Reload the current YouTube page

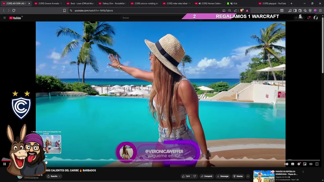click(x=14, y=10)
